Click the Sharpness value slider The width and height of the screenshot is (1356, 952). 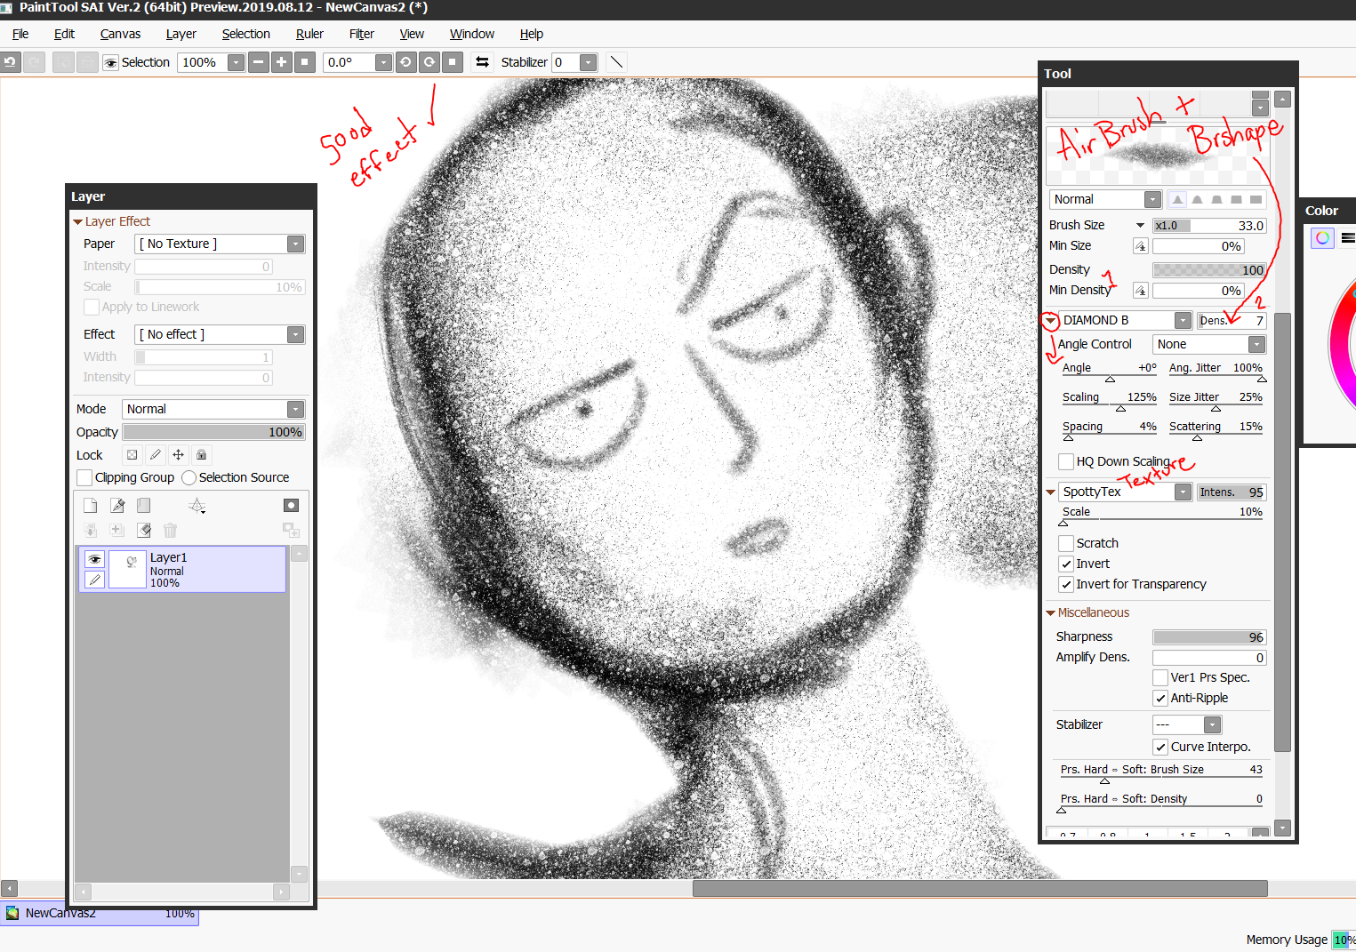[1209, 637]
